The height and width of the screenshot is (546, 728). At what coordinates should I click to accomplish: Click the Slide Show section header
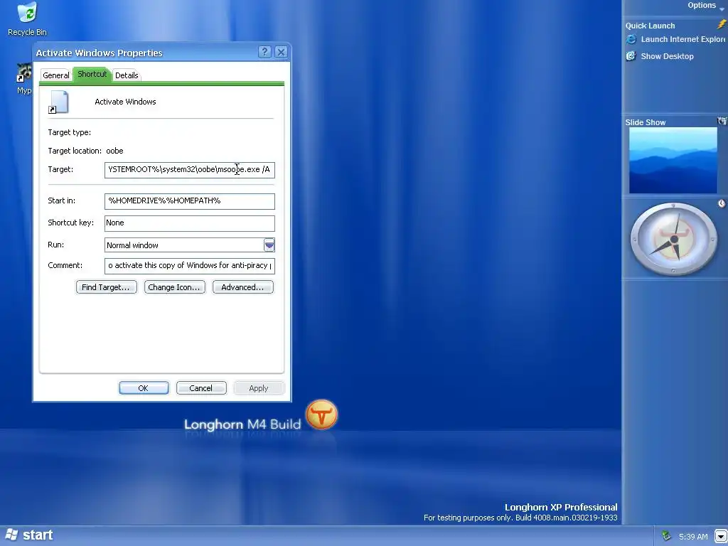coord(646,122)
